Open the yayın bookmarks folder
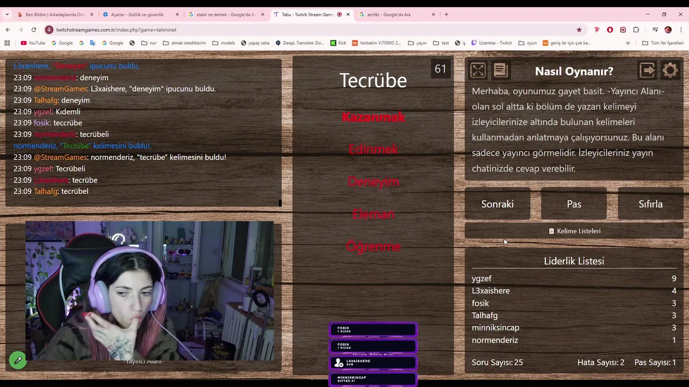The width and height of the screenshot is (689, 387). click(417, 43)
